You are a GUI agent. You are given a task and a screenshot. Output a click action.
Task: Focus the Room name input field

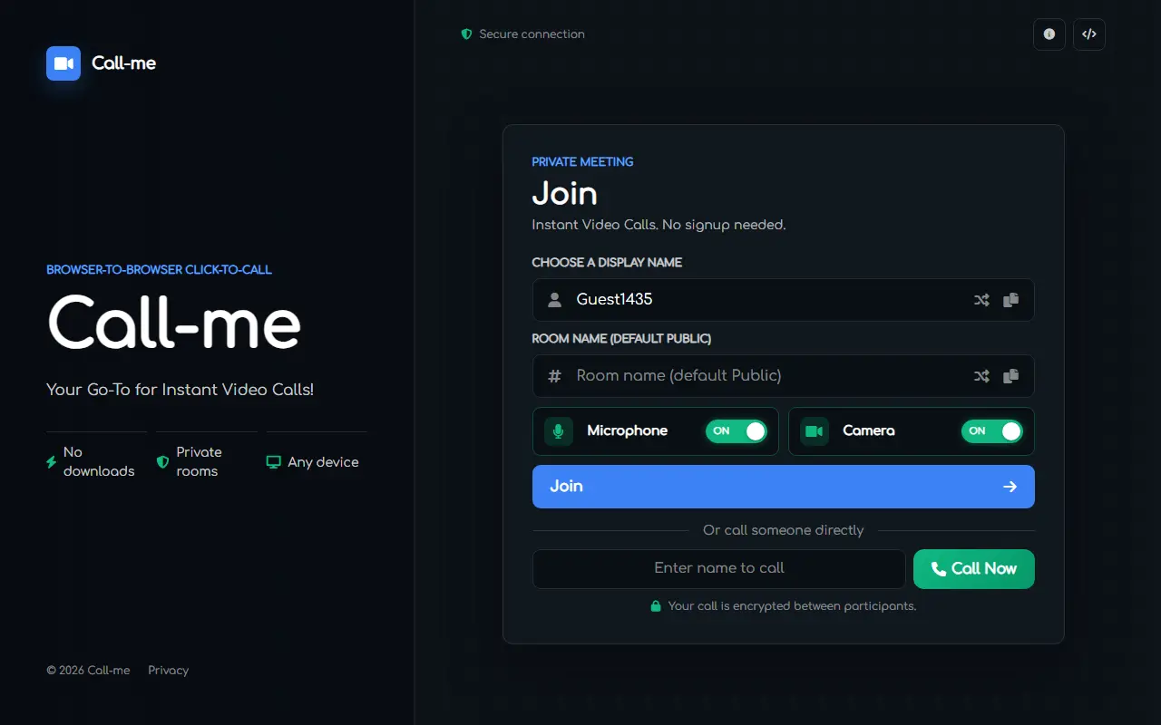(784, 376)
